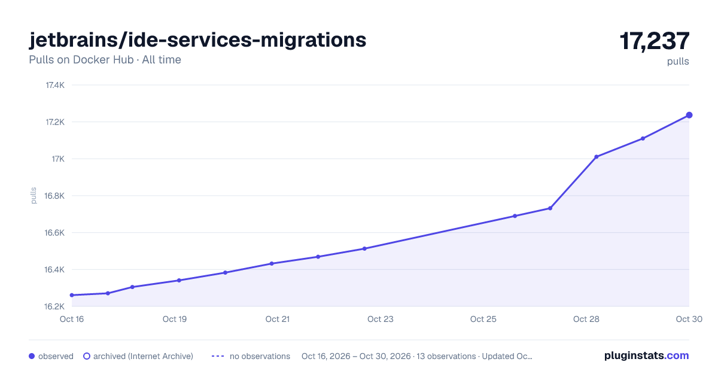Image resolution: width=718 pixels, height=377 pixels.
Task: Click the Oct 28 axis label
Action: click(586, 319)
